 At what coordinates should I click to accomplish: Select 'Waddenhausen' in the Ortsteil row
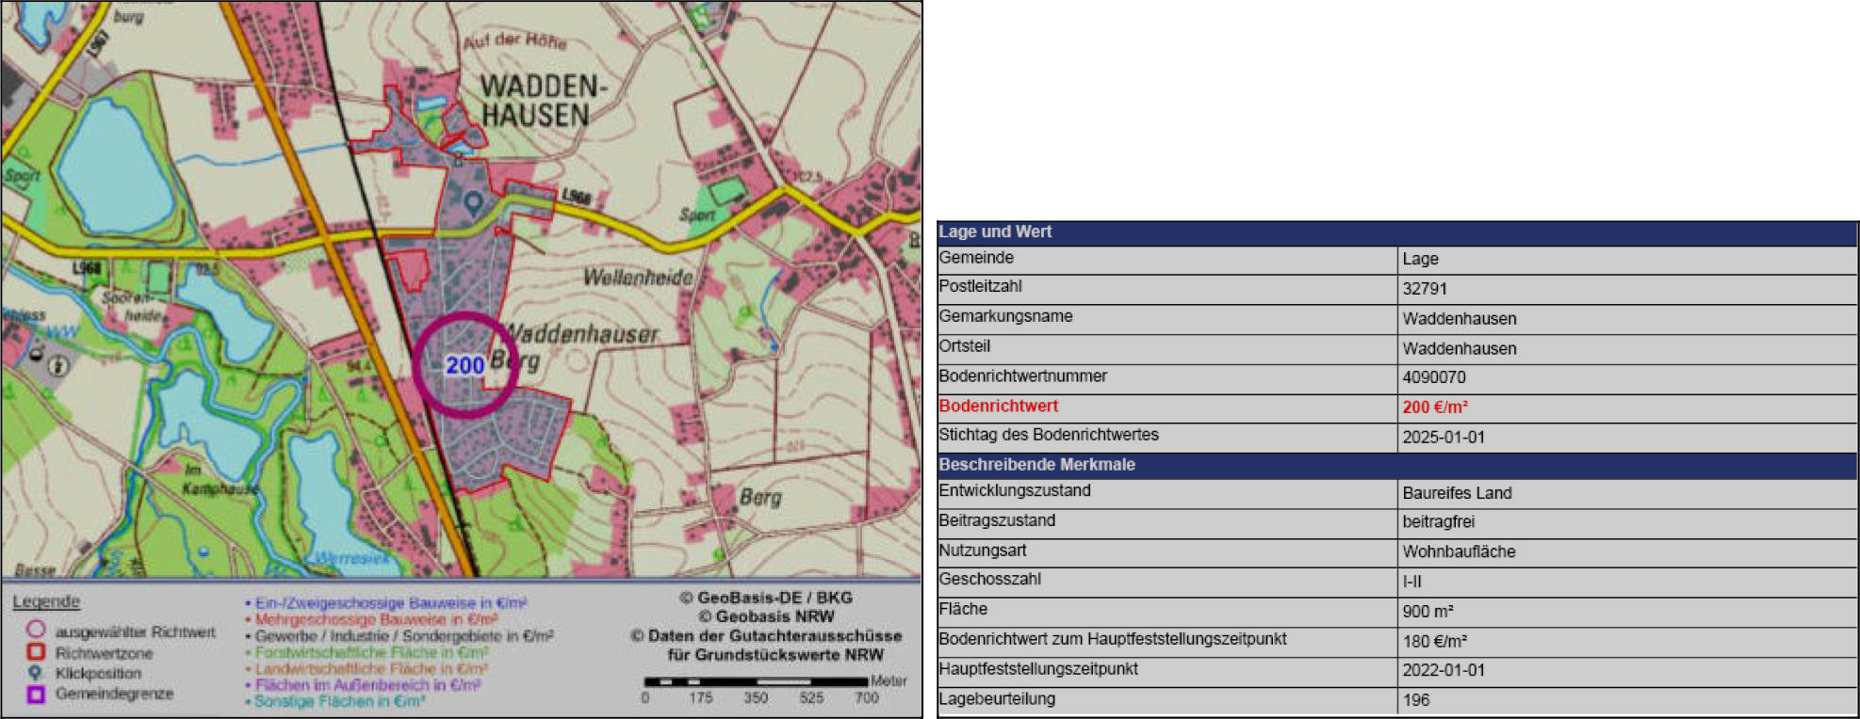(1460, 349)
